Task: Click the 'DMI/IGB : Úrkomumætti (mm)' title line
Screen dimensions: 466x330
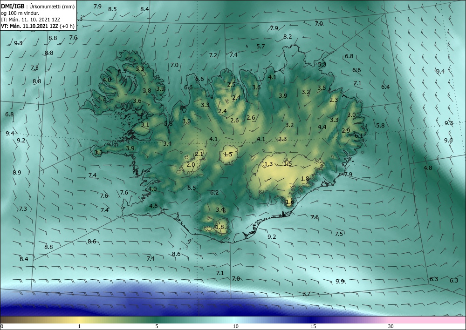Action: pos(38,7)
